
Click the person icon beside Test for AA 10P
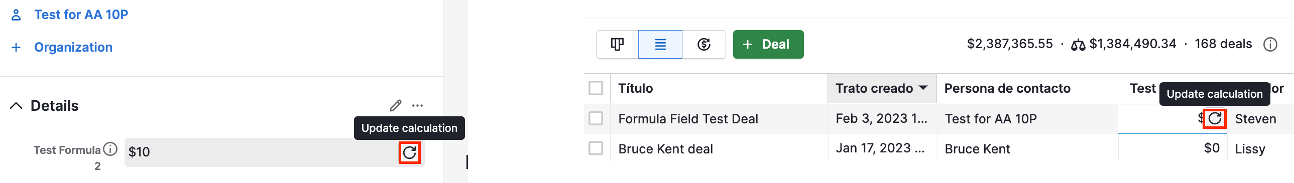coord(16,15)
